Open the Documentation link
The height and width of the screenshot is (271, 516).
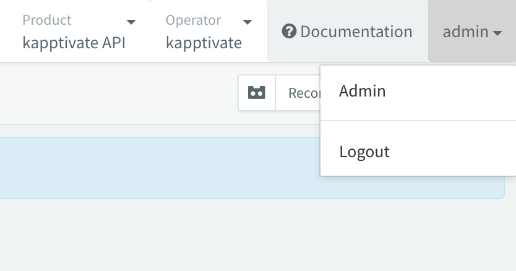[356, 32]
